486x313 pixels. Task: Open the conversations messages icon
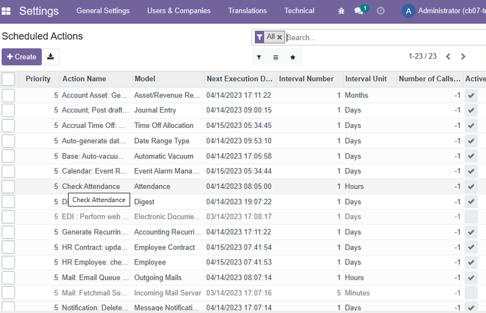tap(359, 11)
